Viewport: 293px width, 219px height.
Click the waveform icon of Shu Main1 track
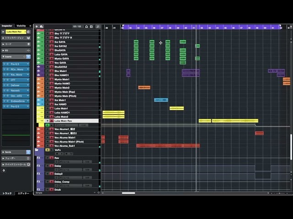38,71
